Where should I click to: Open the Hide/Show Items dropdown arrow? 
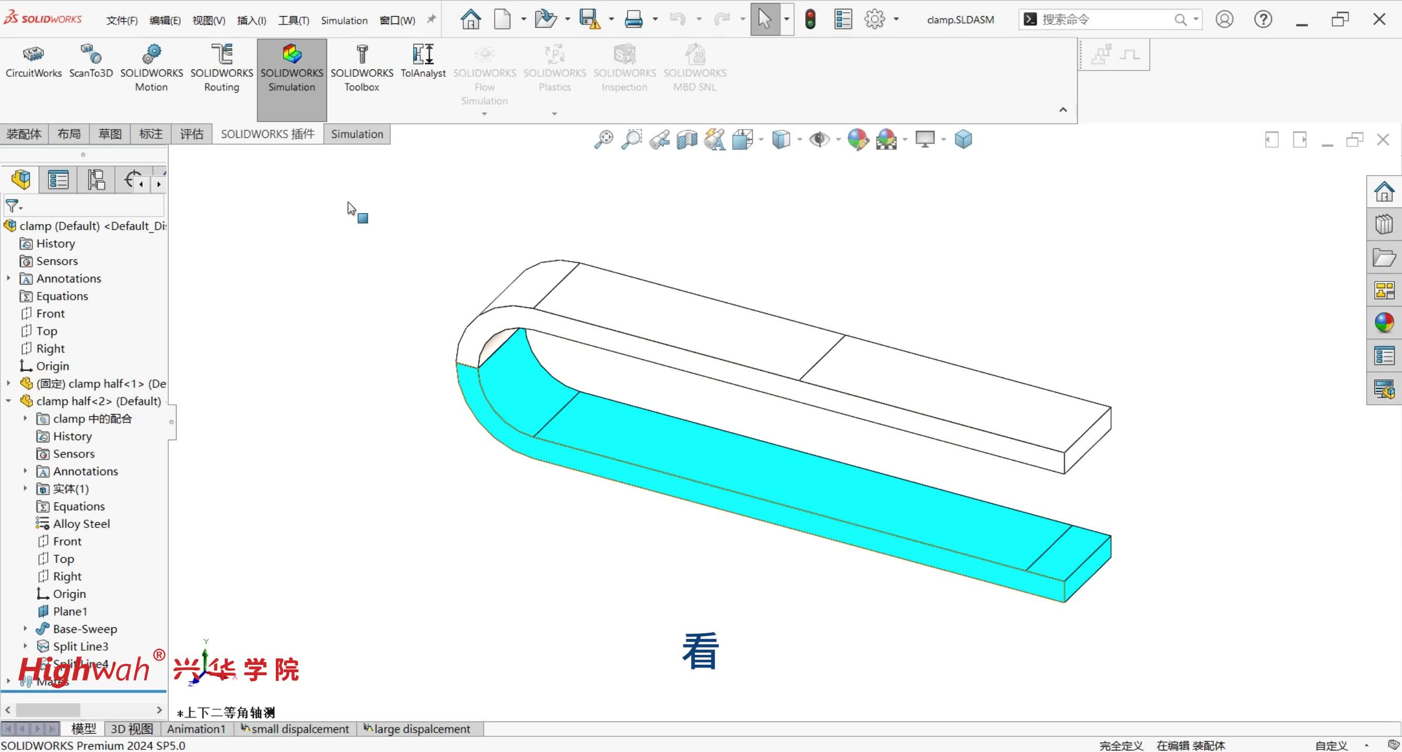(838, 140)
